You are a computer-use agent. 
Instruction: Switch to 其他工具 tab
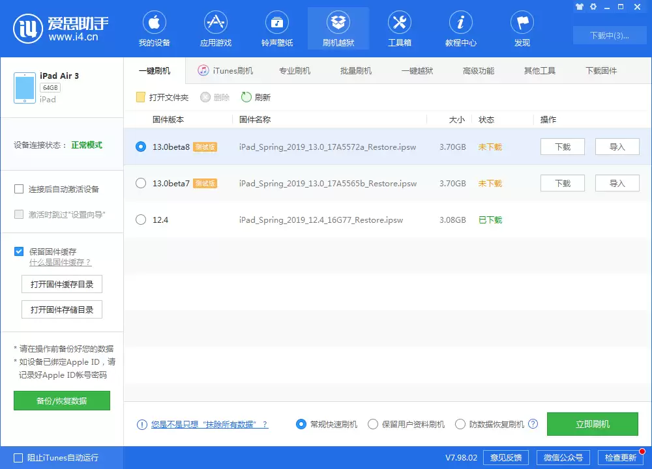pyautogui.click(x=540, y=70)
